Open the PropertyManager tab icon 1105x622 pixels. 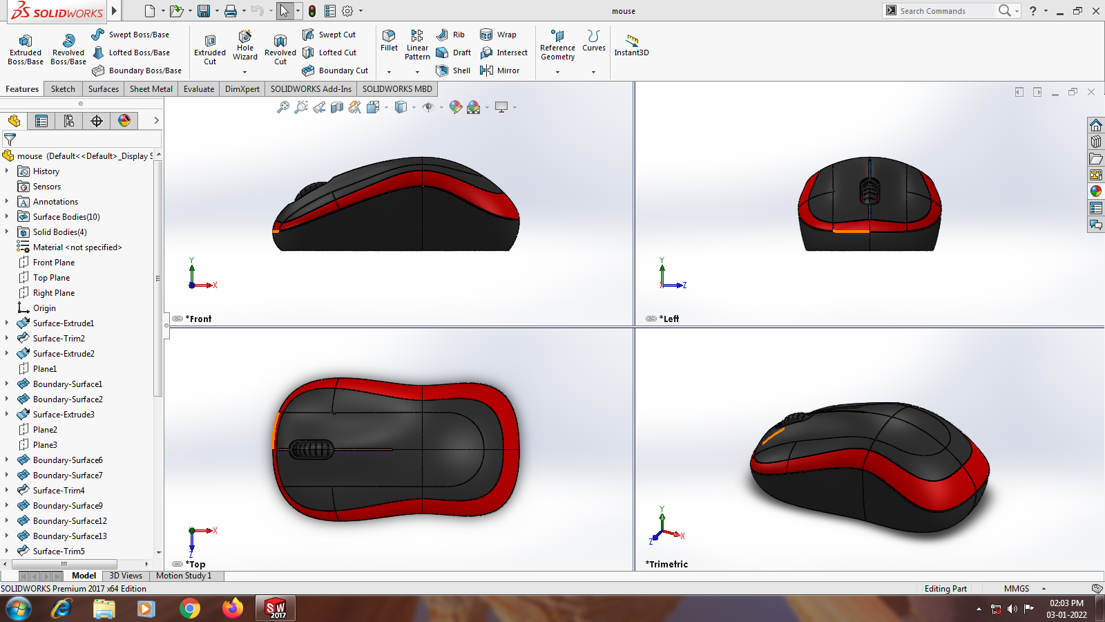[x=41, y=121]
